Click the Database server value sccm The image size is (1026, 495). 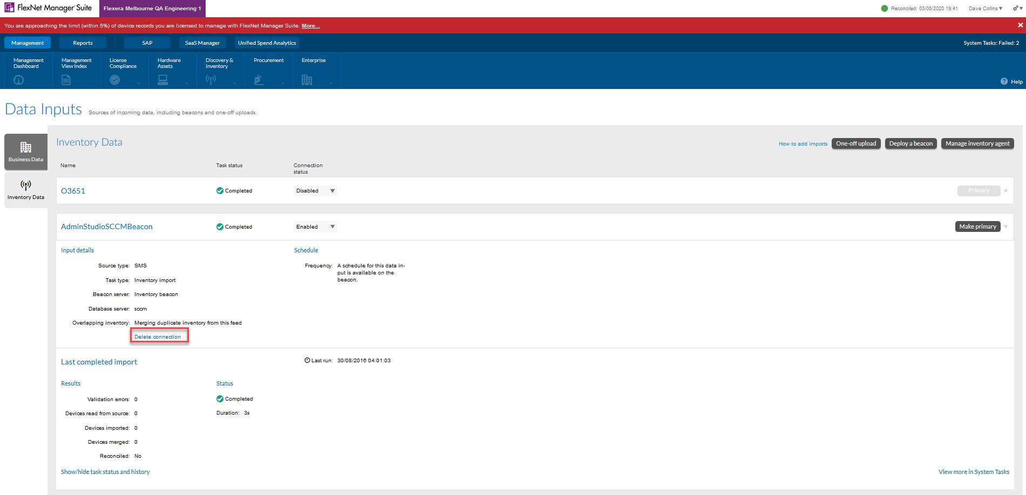click(140, 308)
